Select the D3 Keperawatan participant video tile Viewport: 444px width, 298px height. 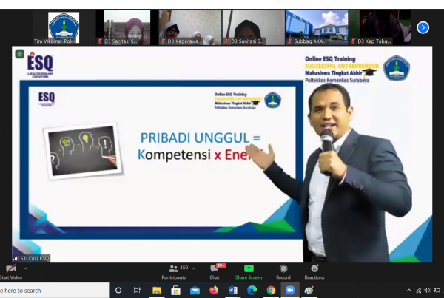click(190, 27)
